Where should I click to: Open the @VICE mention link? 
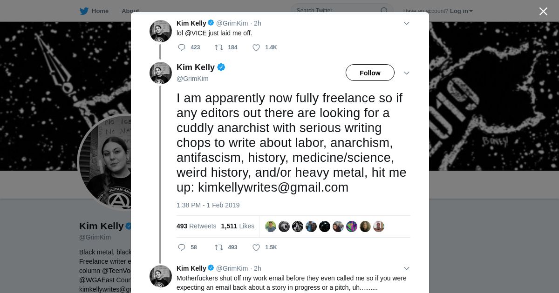point(196,33)
